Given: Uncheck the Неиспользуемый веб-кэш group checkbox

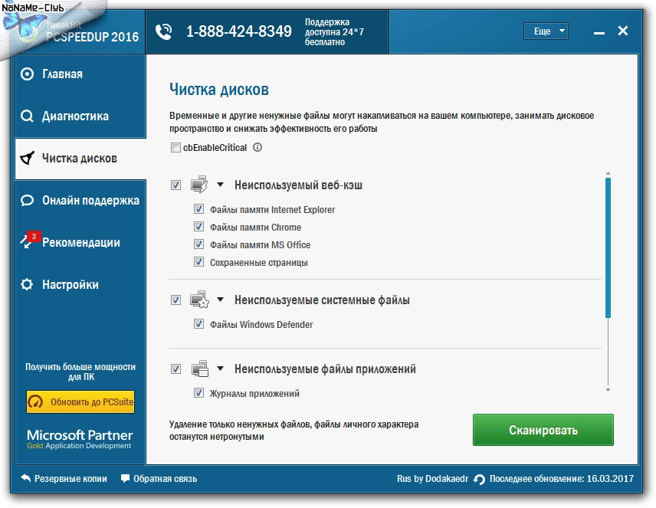Looking at the screenshot, I should (x=175, y=185).
